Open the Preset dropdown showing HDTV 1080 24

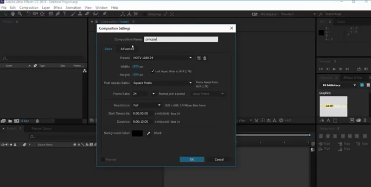click(x=162, y=58)
